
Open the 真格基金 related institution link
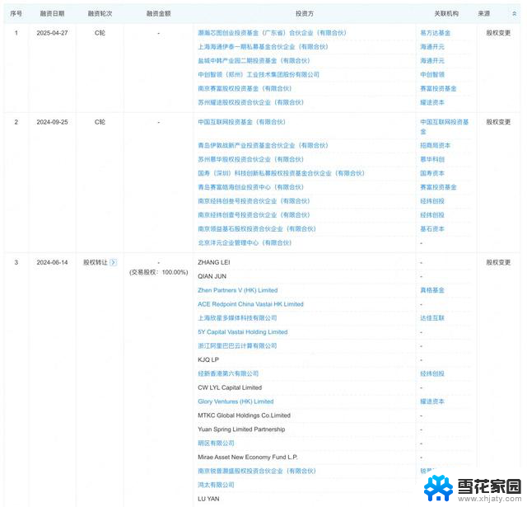click(x=432, y=290)
